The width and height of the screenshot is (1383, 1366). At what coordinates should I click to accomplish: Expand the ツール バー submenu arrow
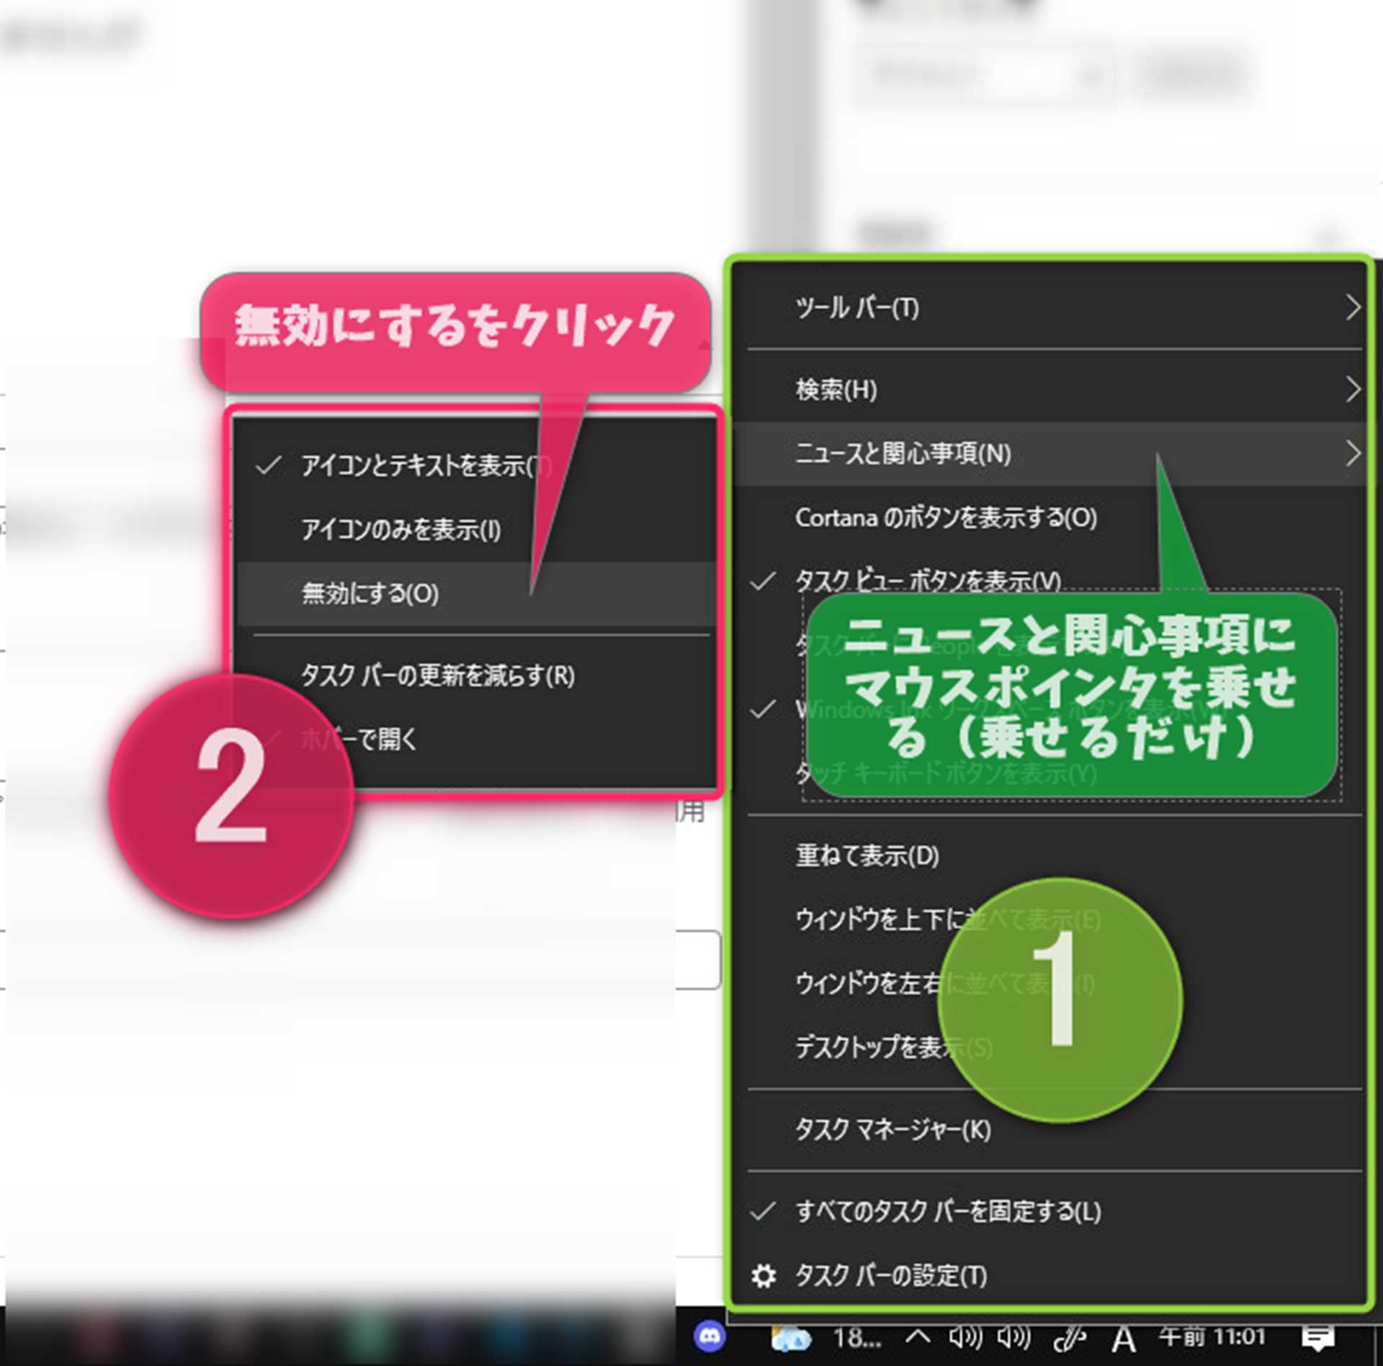pyautogui.click(x=1353, y=308)
